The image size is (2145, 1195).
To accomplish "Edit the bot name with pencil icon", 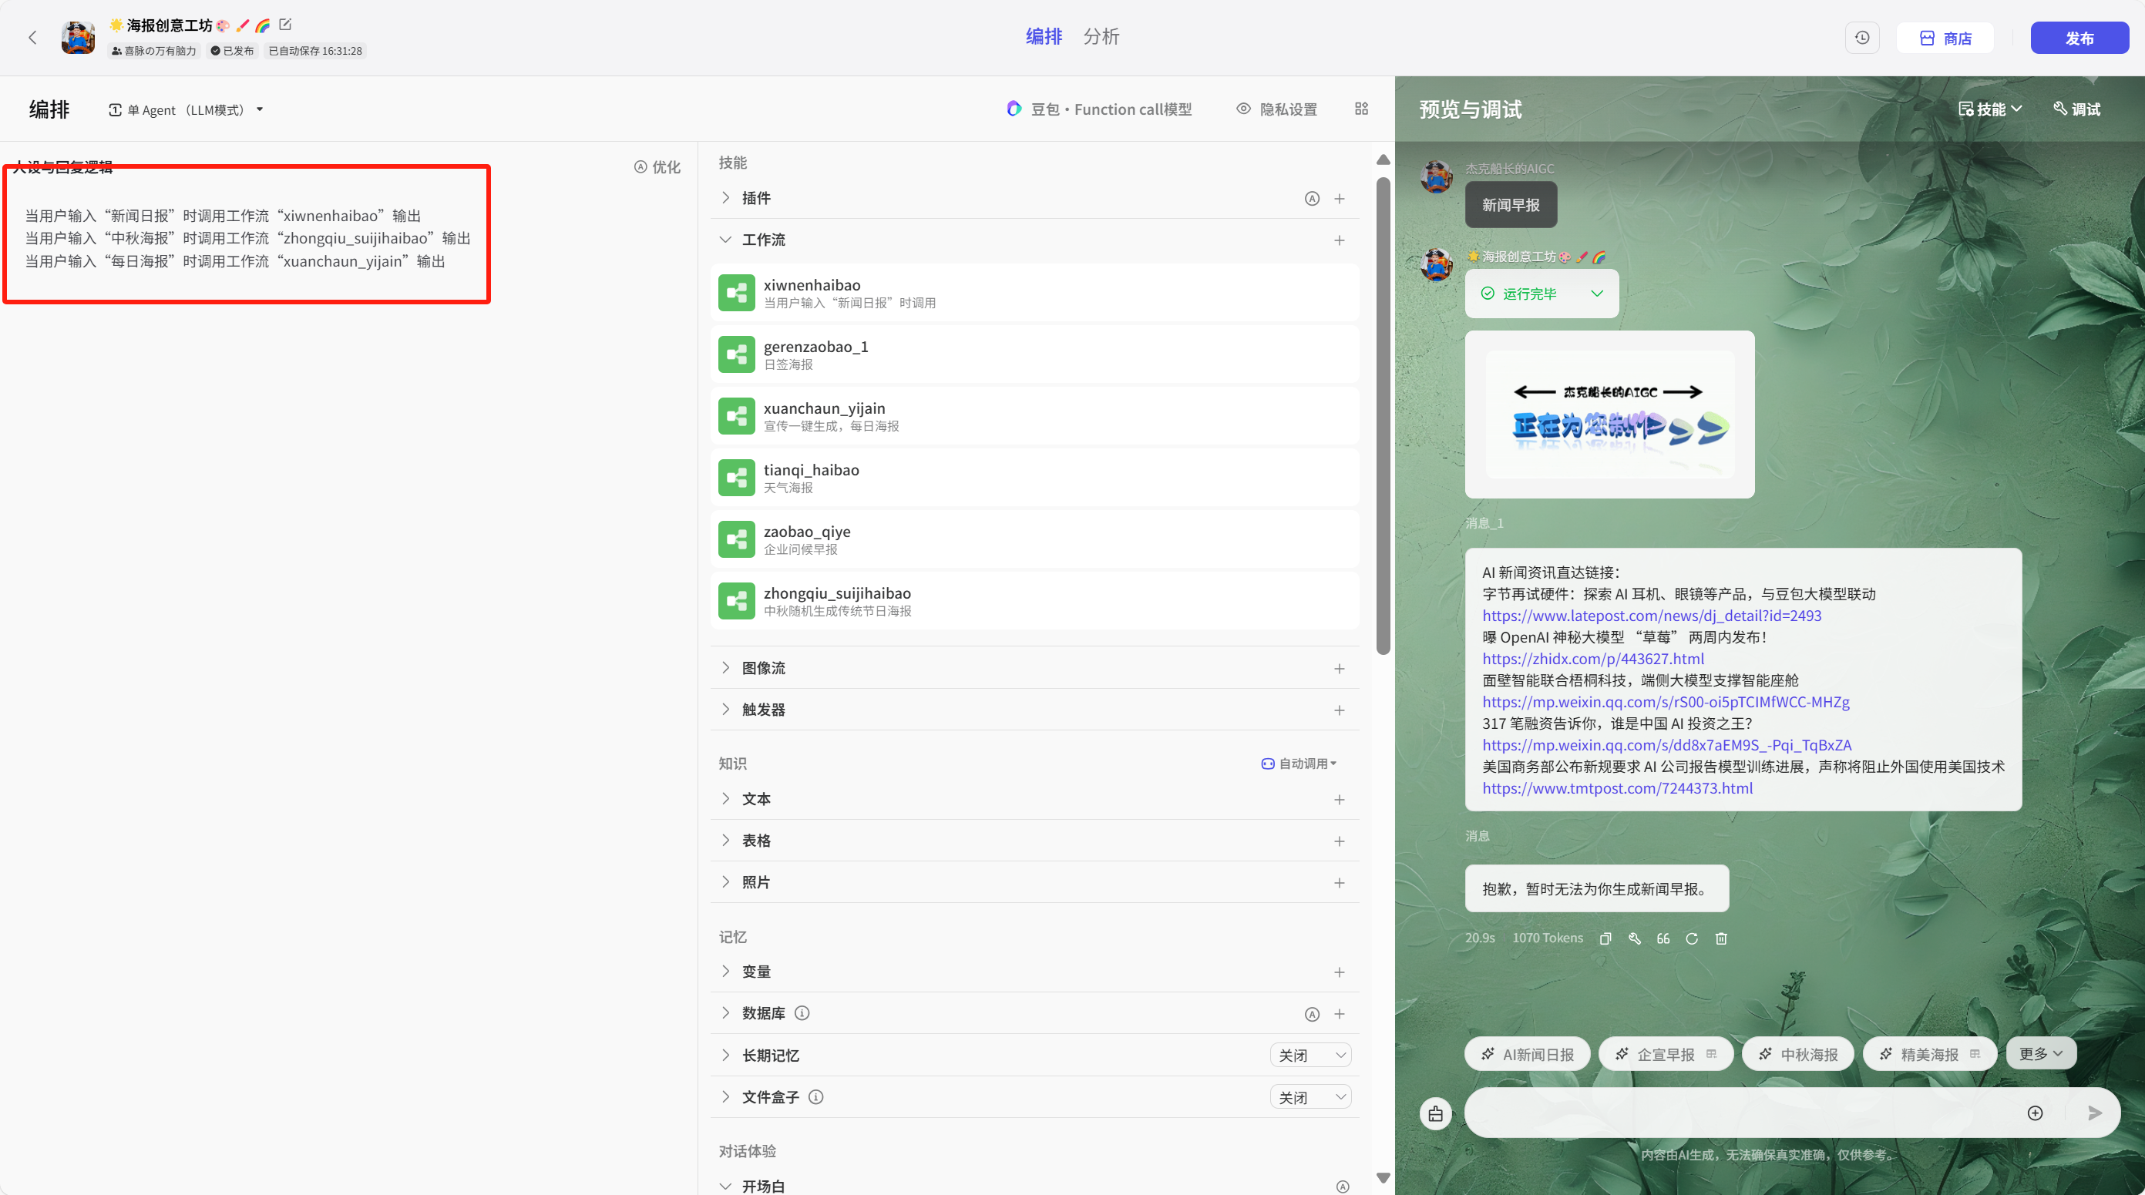I will tap(286, 25).
